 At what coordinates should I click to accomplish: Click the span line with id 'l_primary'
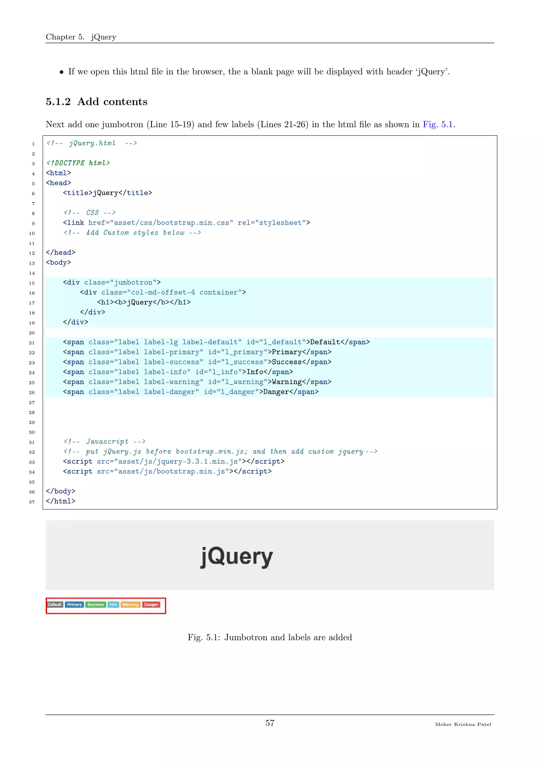(x=197, y=352)
